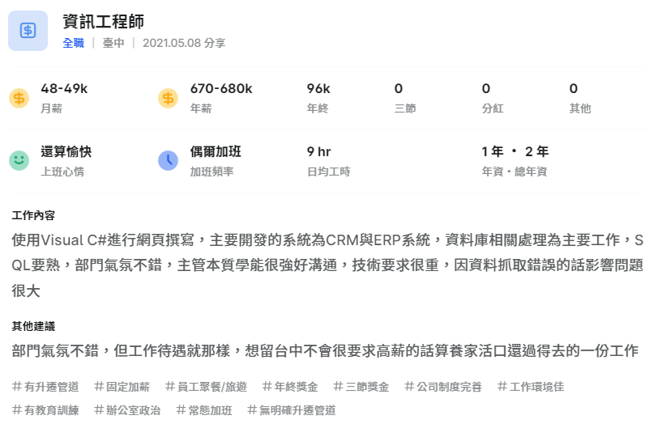Image resolution: width=653 pixels, height=424 pixels.
Task: Click the 2021.05.08 分享 date text
Action: click(184, 43)
